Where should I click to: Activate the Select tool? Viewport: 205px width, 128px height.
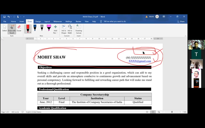click(4, 28)
